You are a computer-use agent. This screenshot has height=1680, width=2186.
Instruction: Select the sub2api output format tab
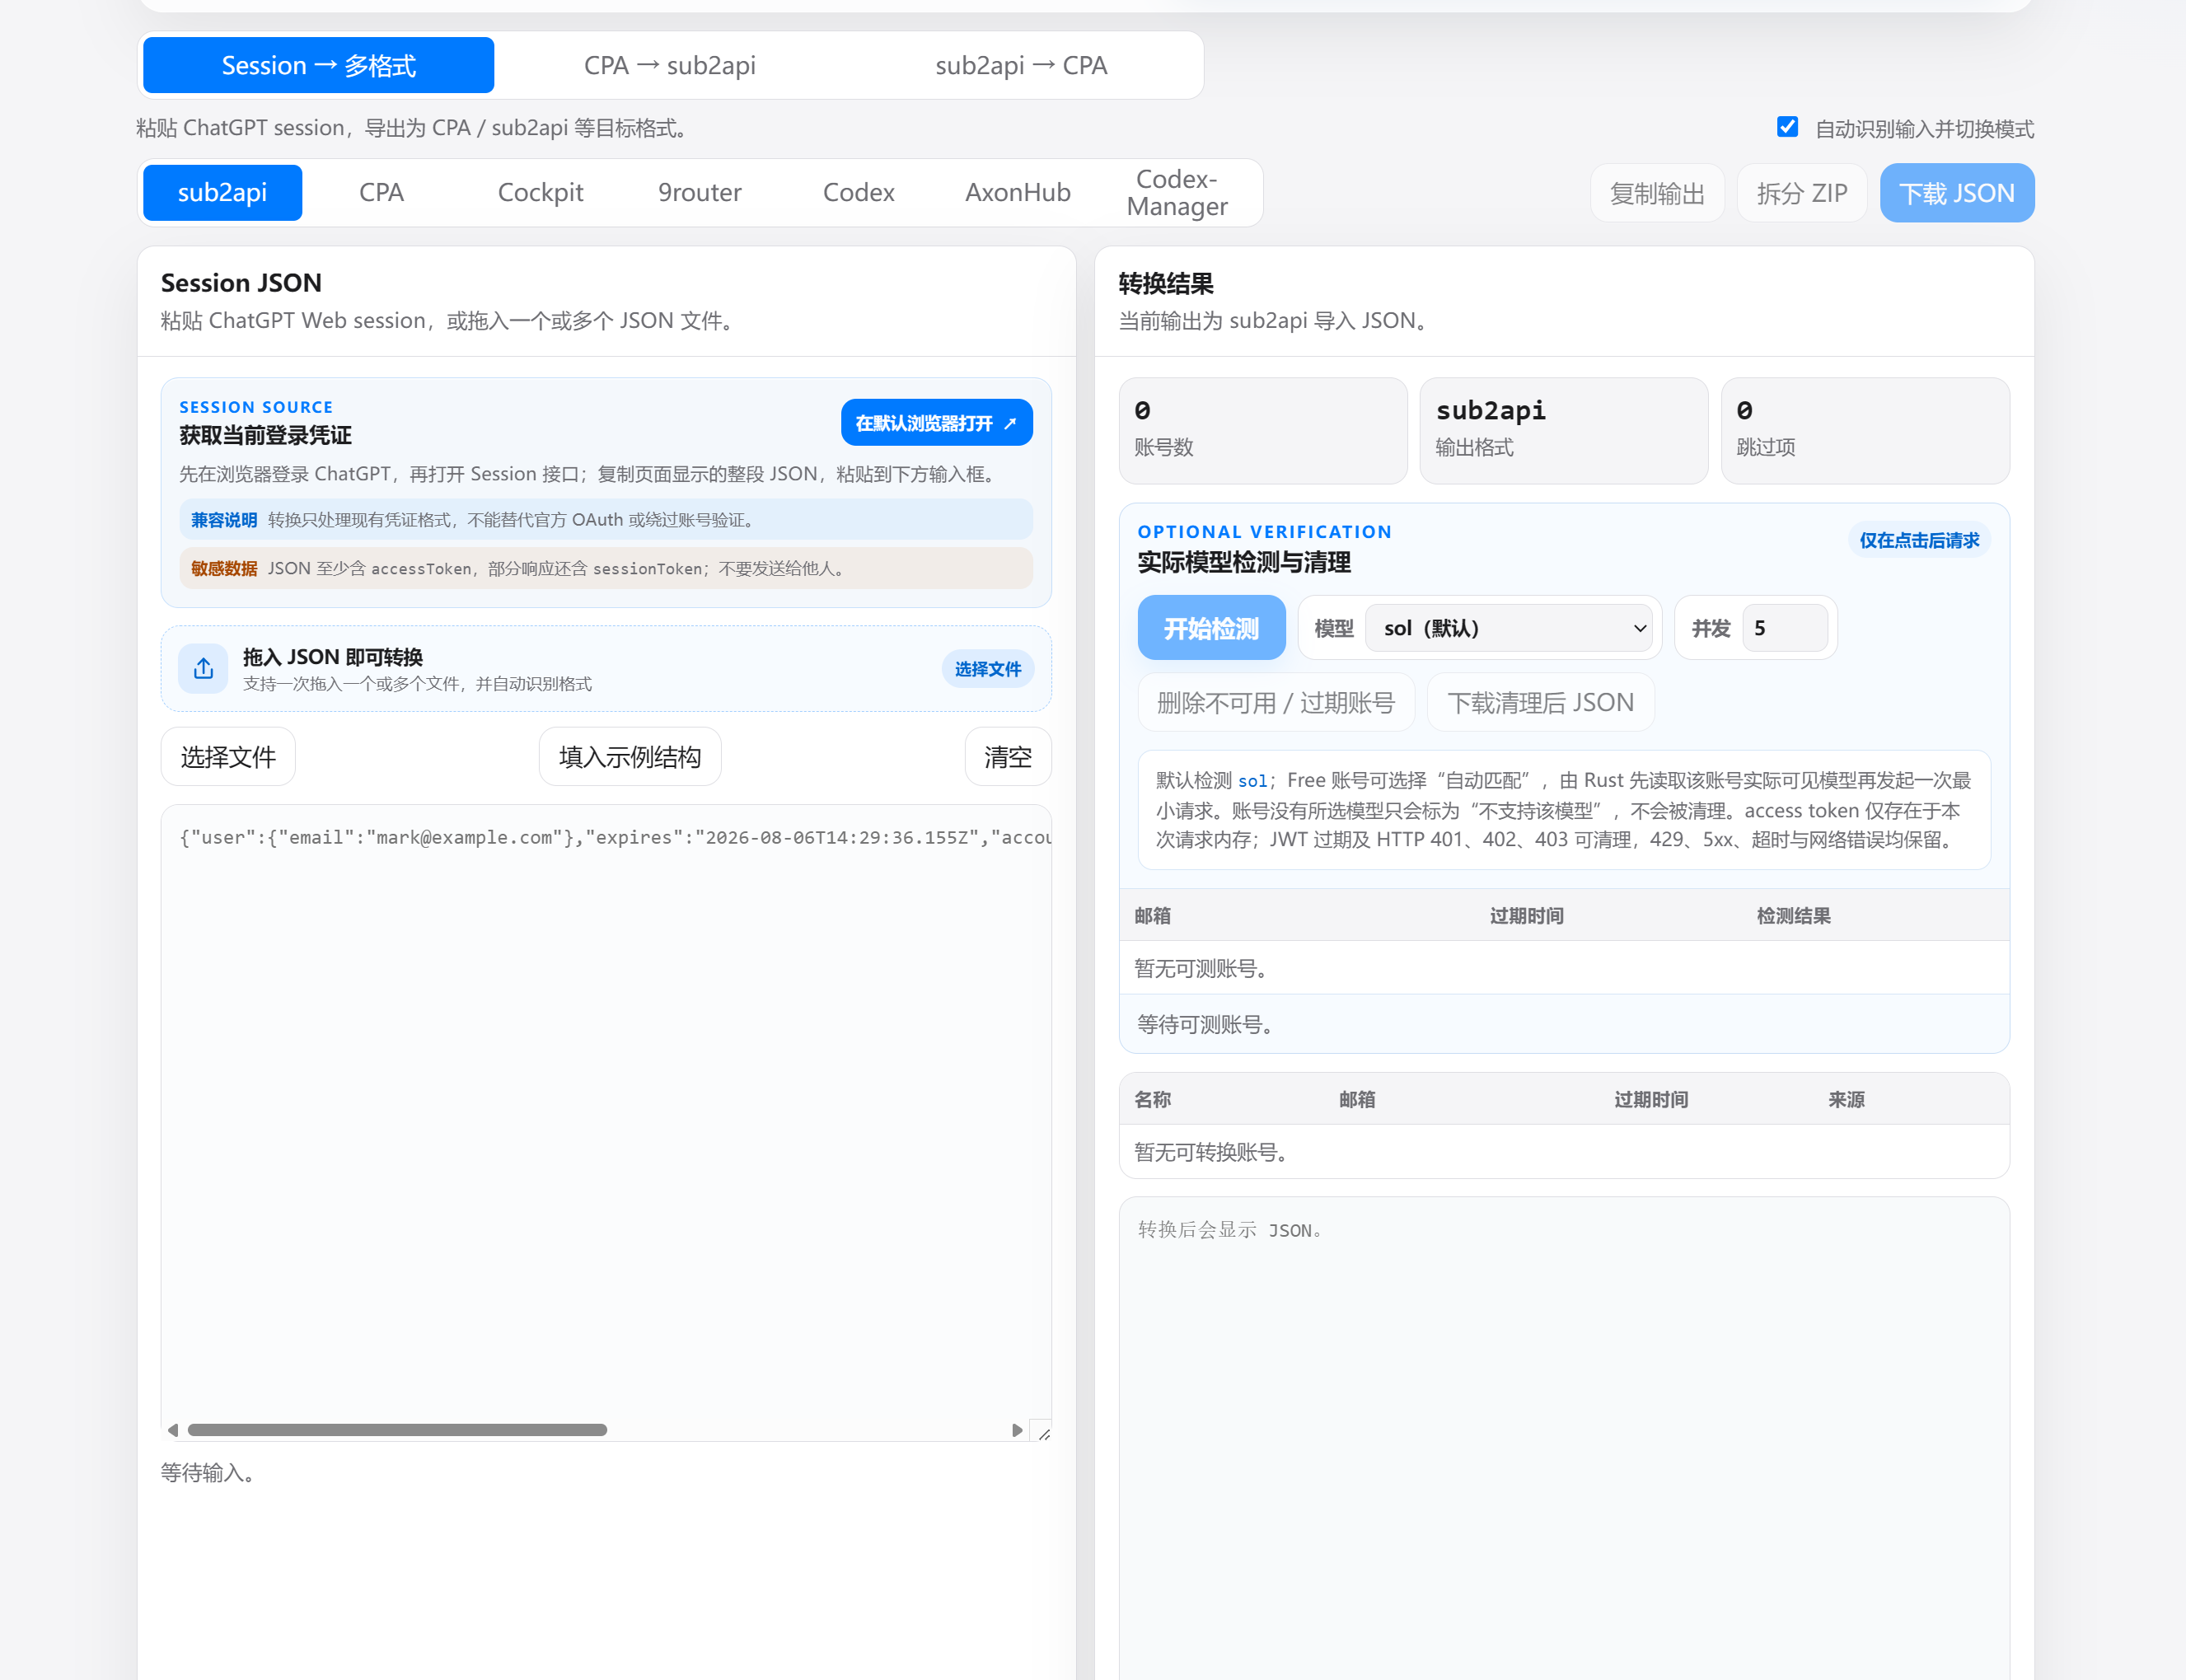222,192
